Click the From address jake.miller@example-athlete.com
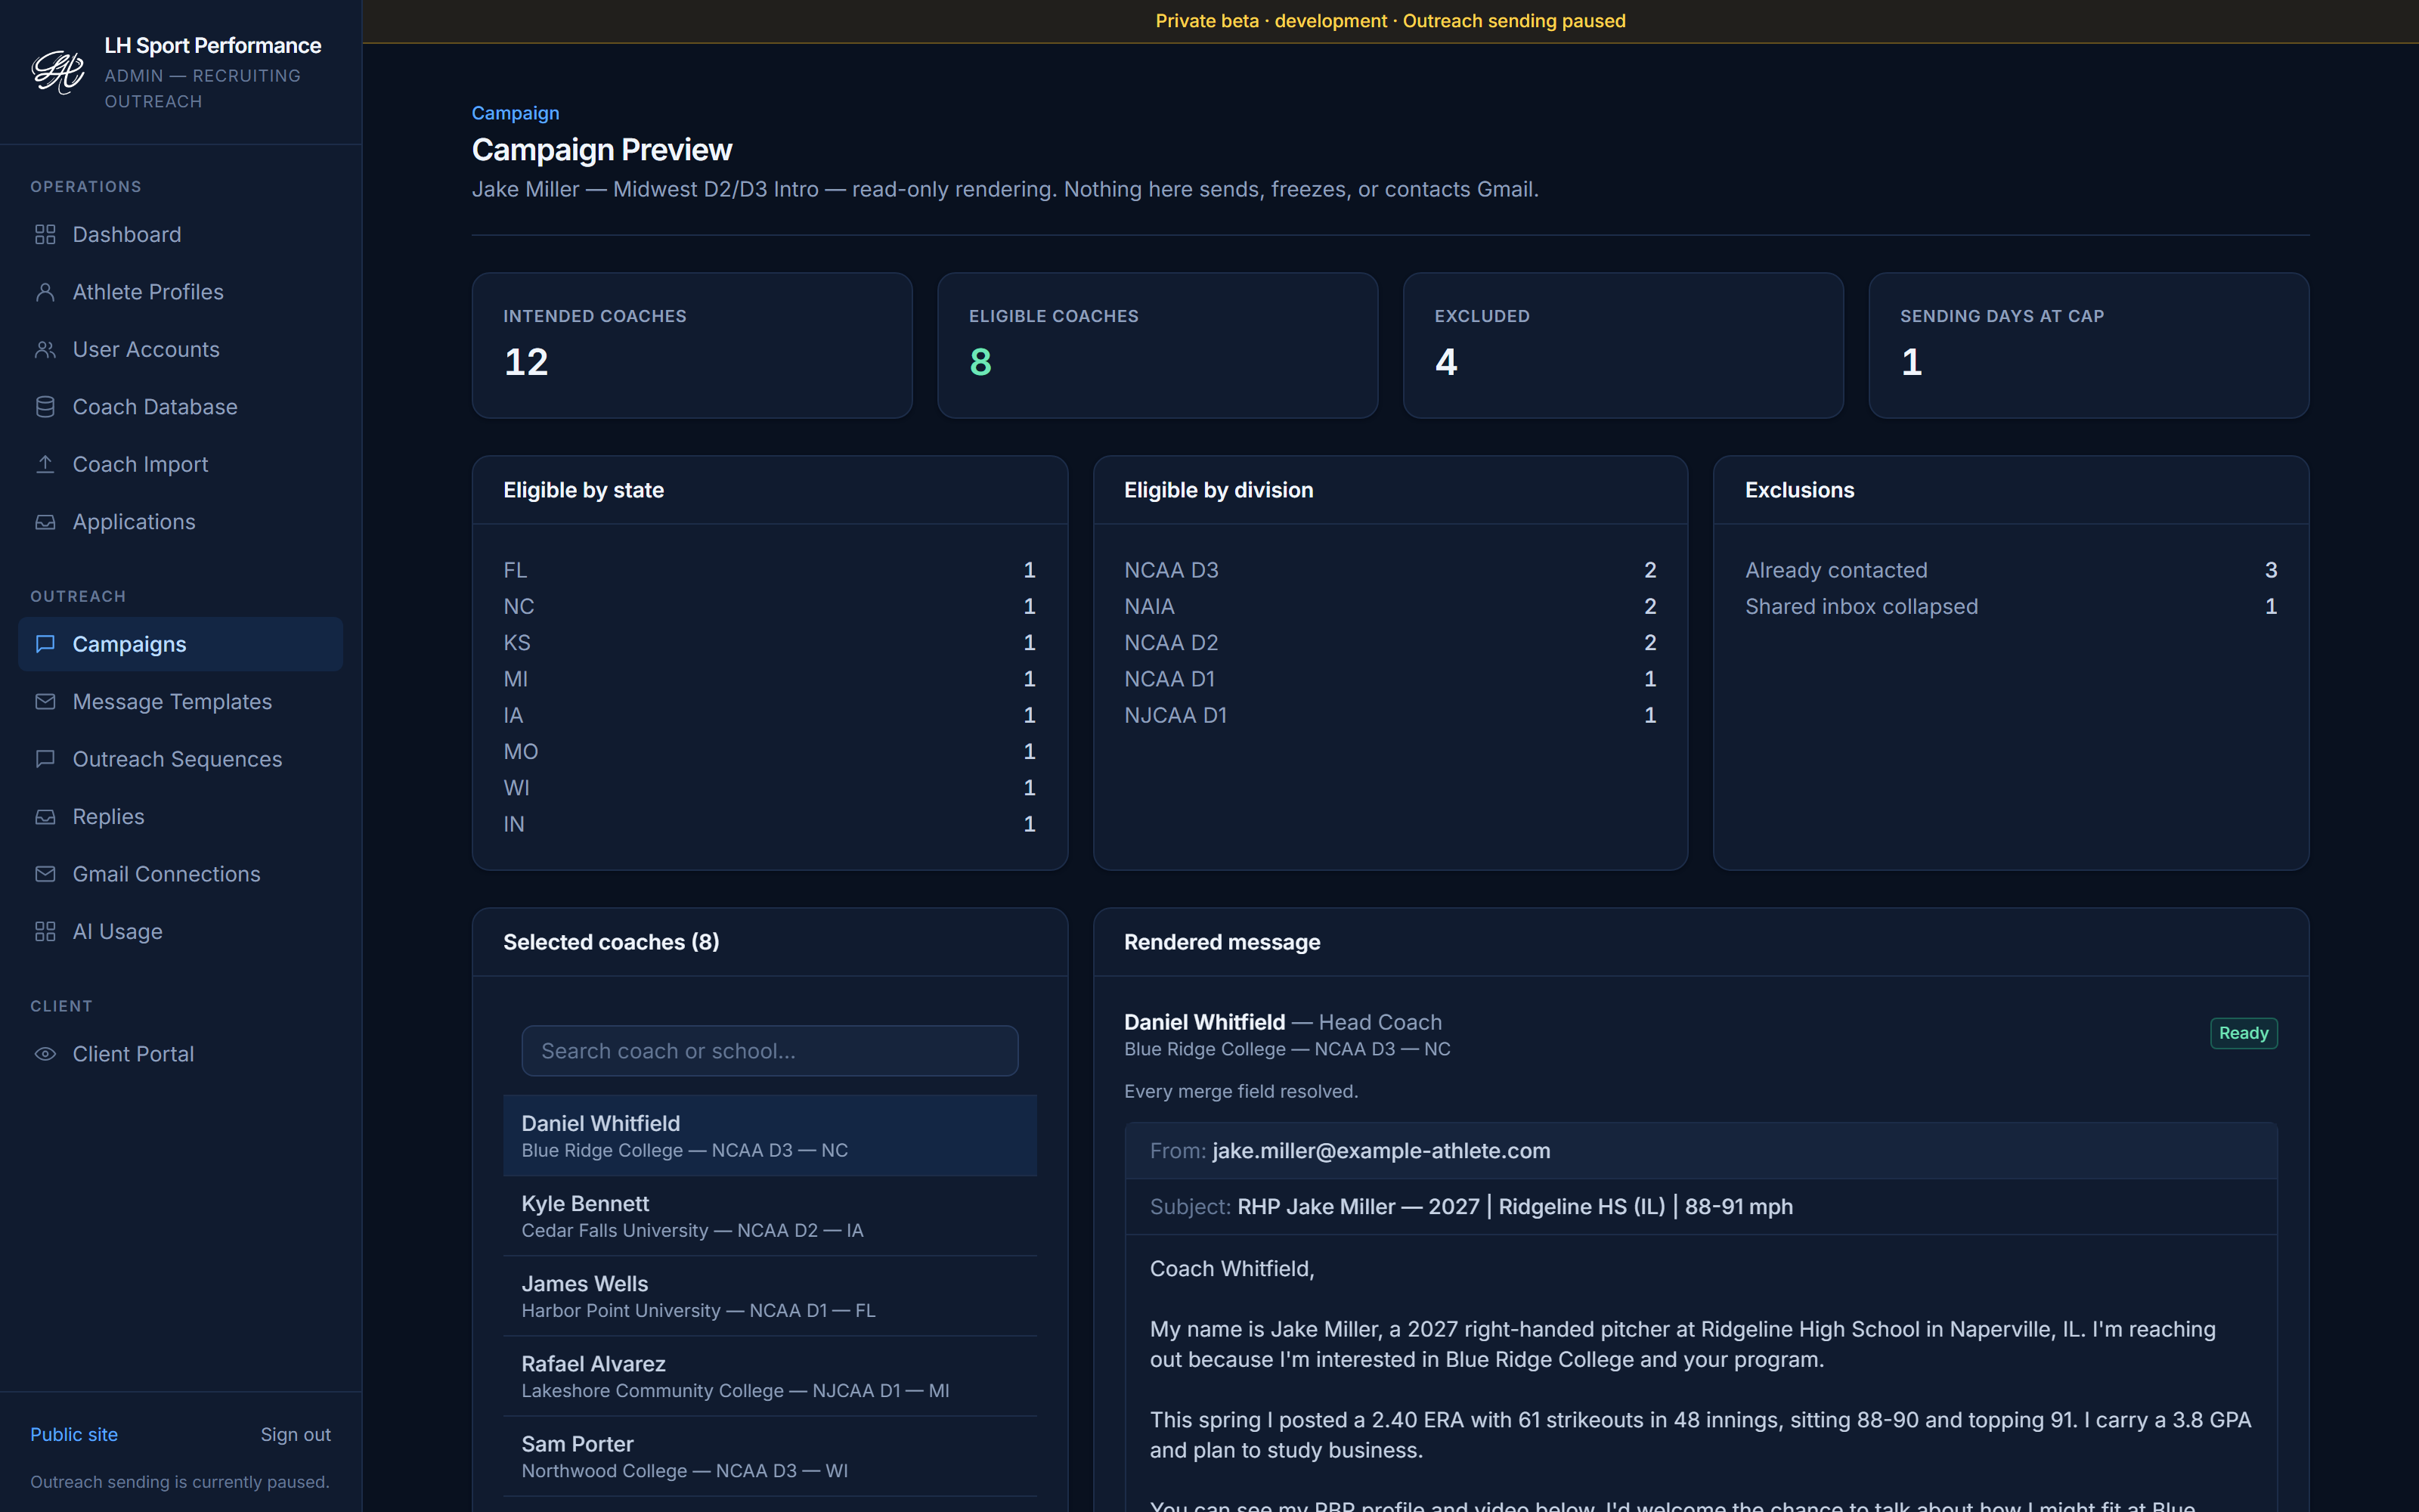Image resolution: width=2419 pixels, height=1512 pixels. coord(1381,1151)
